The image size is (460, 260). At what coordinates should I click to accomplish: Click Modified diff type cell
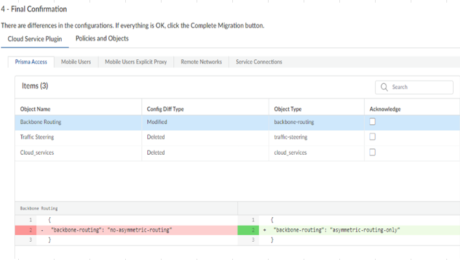[157, 122]
